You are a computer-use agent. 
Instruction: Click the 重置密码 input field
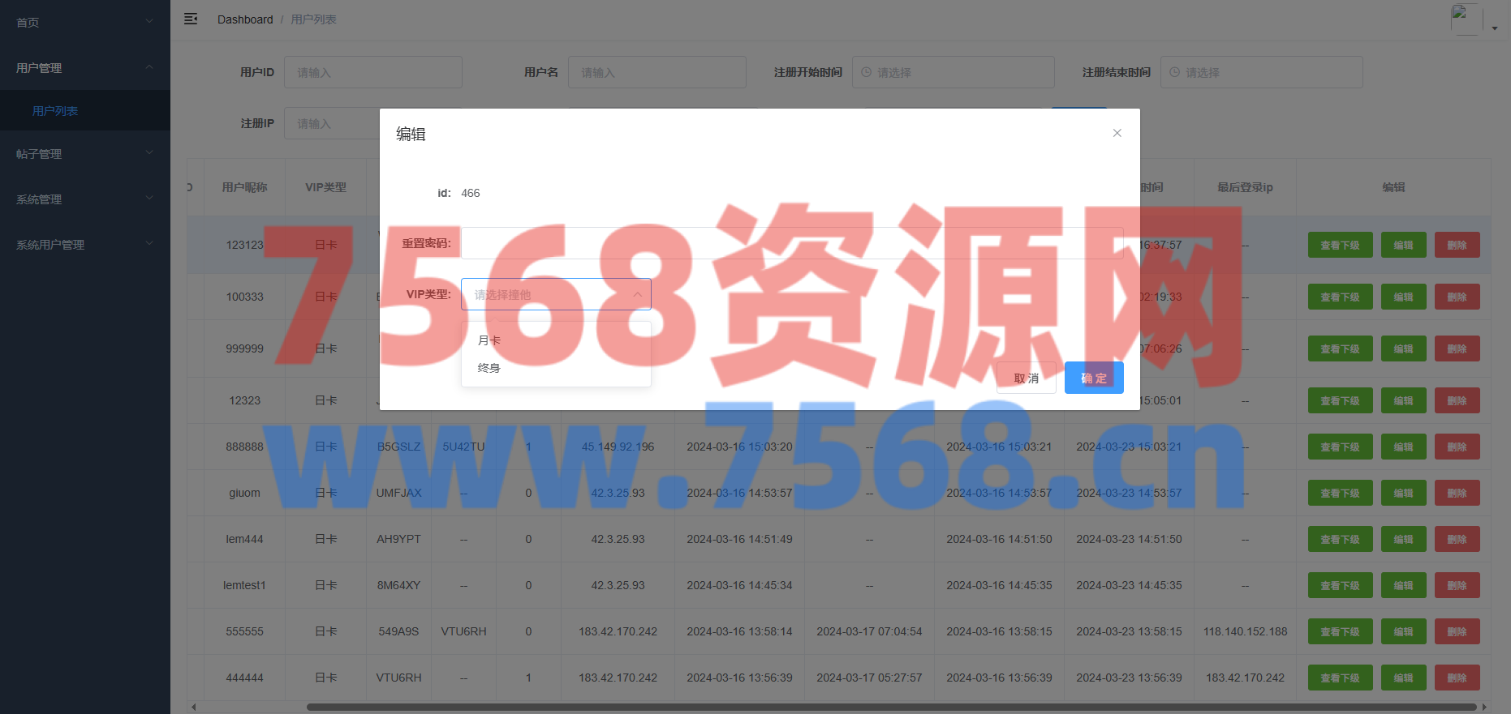[x=792, y=243]
